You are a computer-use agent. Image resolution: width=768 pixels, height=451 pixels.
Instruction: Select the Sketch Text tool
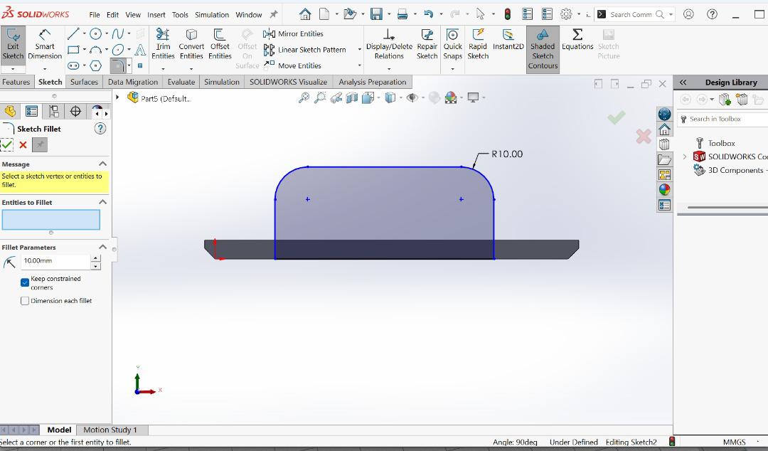pyautogui.click(x=140, y=50)
